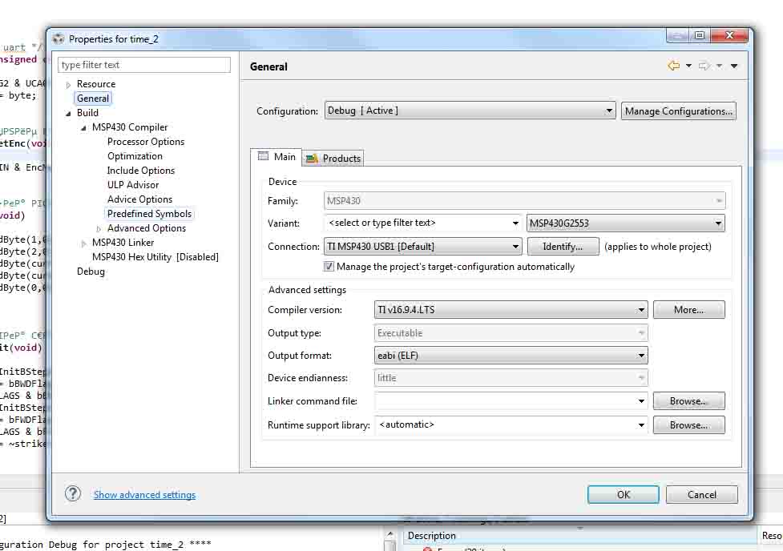Click the type filter text field

144,65
